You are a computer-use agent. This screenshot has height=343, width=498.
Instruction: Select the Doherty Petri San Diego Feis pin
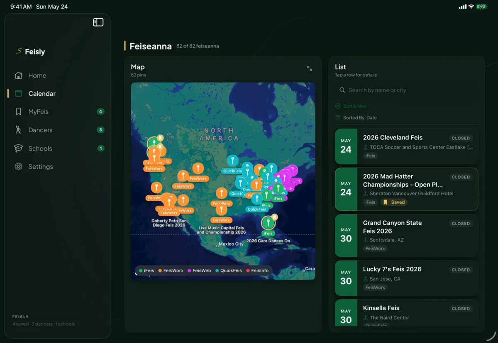pyautogui.click(x=169, y=202)
